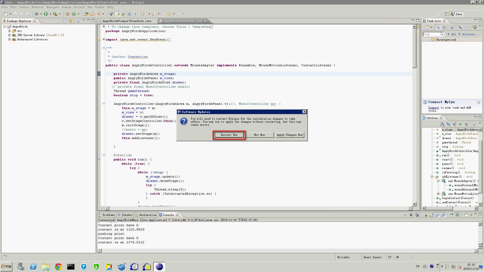Screen dimensions: 484x272
Task: Toggle Block Selection Mode icon
Action: (x=129, y=14)
